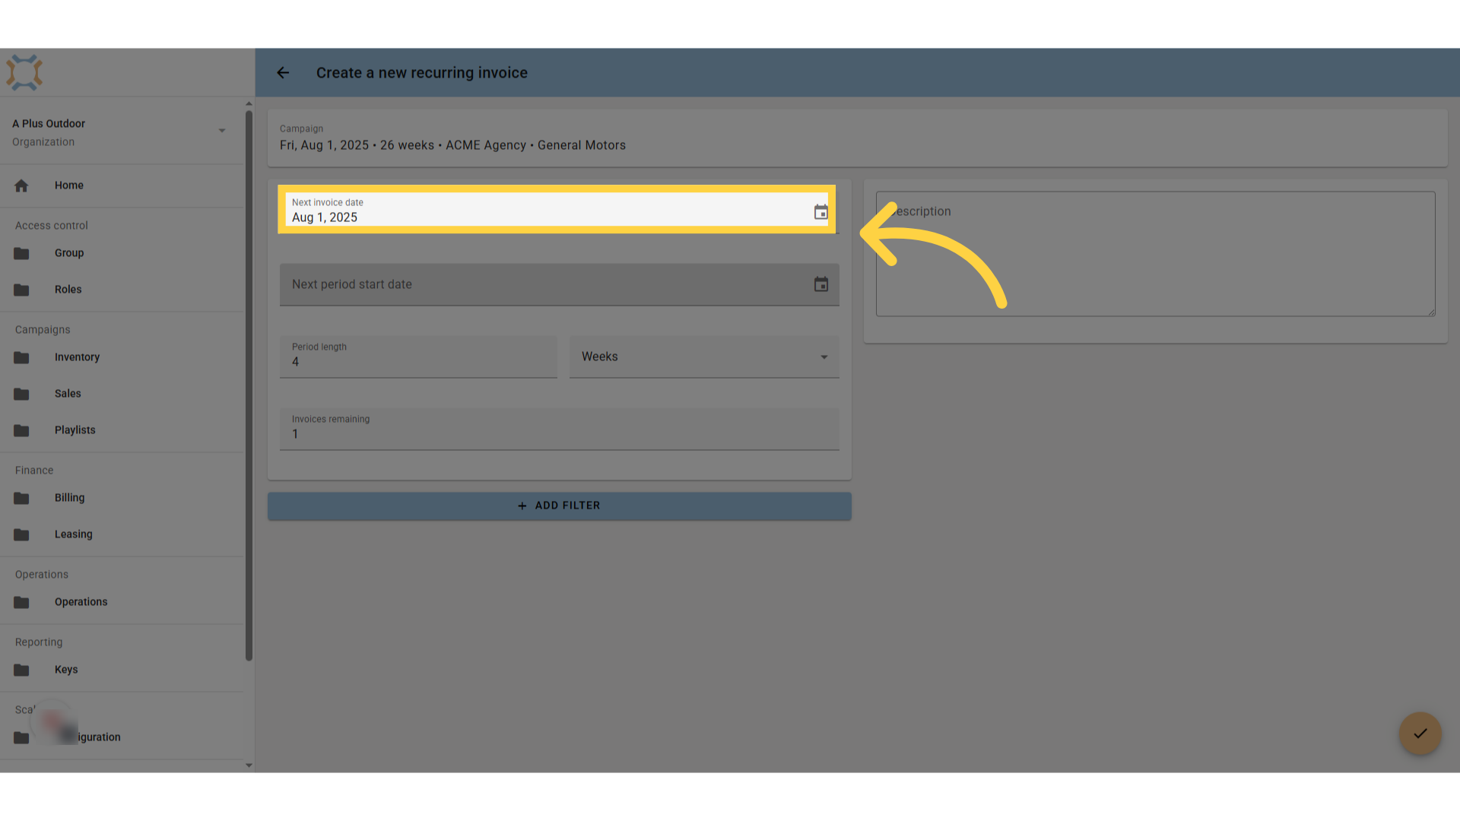Screen dimensions: 1460x821
Task: Click sidebar scroll down arrow
Action: [249, 766]
